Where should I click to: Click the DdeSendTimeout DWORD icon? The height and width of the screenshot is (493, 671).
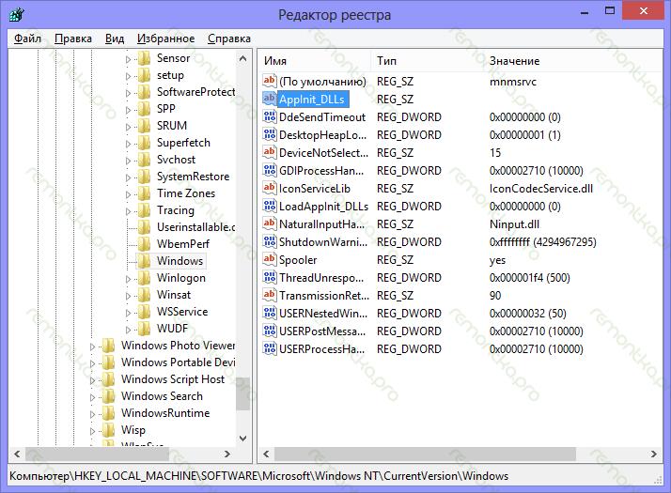pos(270,116)
